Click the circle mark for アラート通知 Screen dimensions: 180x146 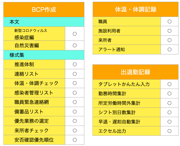169,50
